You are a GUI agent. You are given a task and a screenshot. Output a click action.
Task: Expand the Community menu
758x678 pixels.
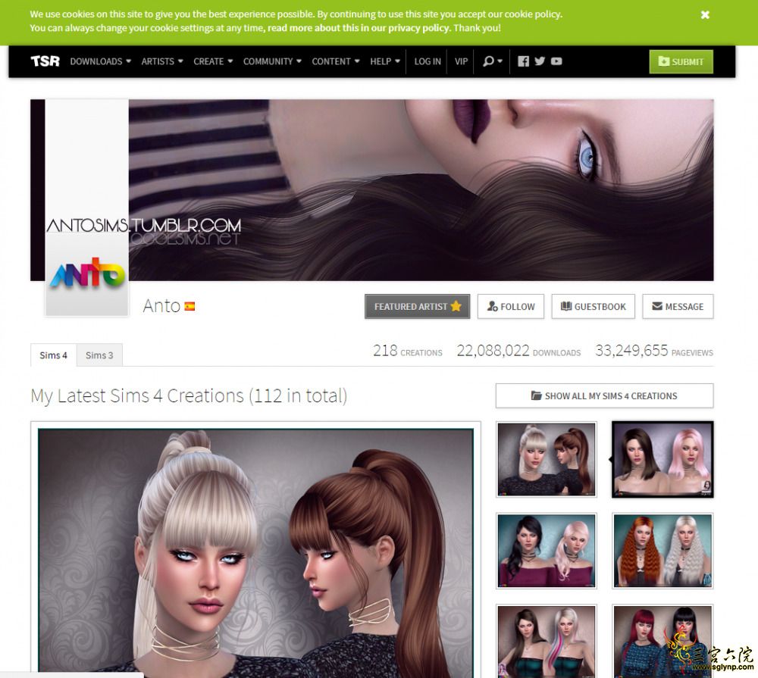pyautogui.click(x=272, y=61)
